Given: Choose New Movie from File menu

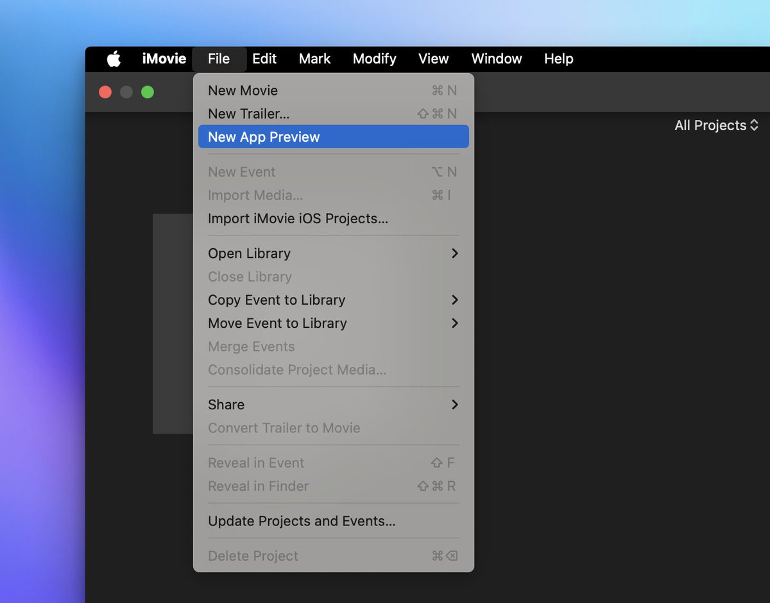Looking at the screenshot, I should coord(334,90).
